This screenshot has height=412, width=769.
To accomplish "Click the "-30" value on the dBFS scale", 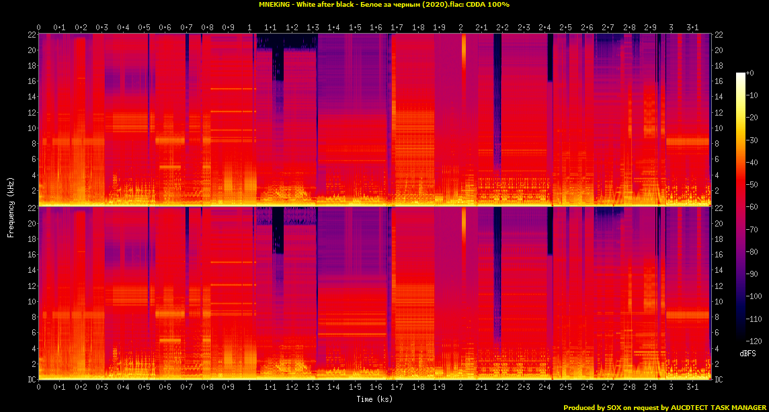I will [x=751, y=140].
